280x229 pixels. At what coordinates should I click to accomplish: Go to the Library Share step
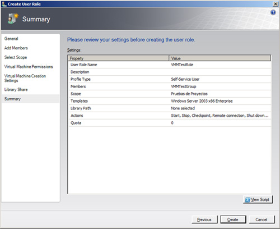[x=16, y=90]
